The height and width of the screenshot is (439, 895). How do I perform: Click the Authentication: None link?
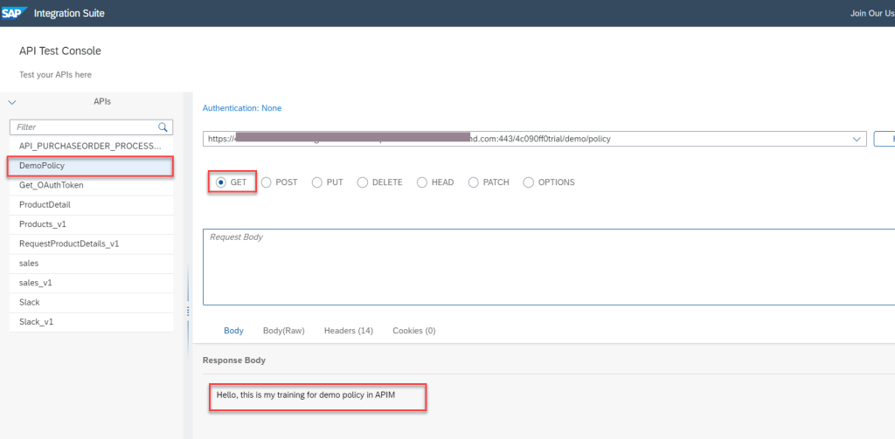242,108
